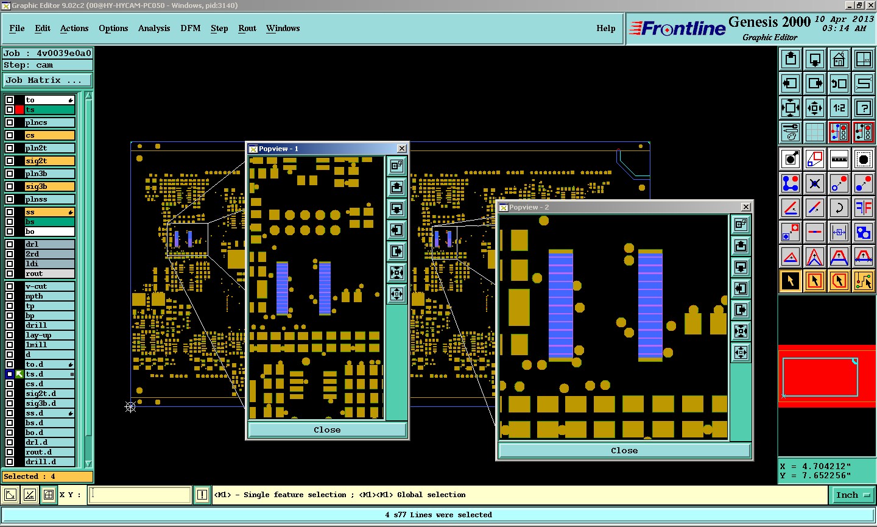This screenshot has width=877, height=527.
Task: Toggle the checkbox for layer to
Action: 10,100
